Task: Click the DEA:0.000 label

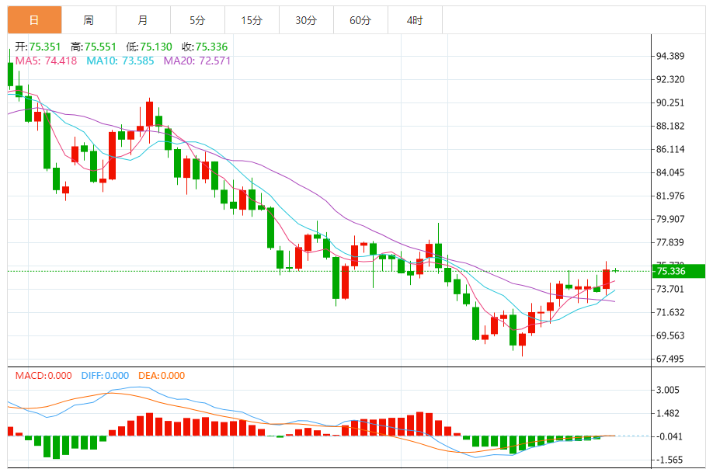Action: coord(162,376)
